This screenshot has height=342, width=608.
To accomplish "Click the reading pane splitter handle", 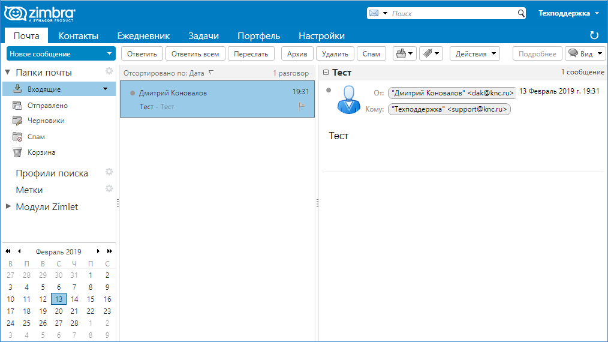I will tap(317, 203).
